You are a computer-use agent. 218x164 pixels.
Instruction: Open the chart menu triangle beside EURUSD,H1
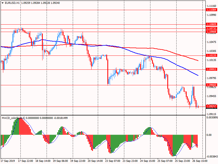(x=2, y=3)
